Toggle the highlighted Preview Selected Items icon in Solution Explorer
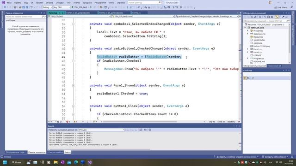 click(x=277, y=17)
